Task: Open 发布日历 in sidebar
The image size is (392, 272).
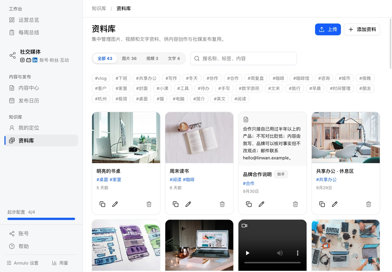Action: click(41, 100)
